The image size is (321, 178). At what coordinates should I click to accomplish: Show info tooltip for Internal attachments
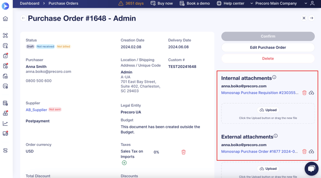click(x=274, y=77)
